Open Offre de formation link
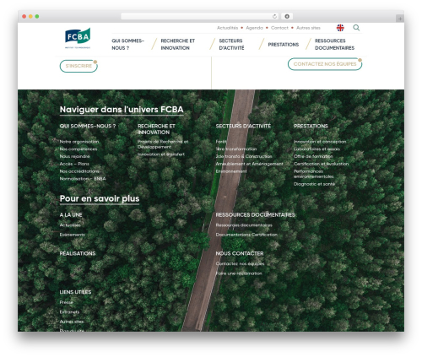Screen dimensions: 422x357 pos(313,156)
